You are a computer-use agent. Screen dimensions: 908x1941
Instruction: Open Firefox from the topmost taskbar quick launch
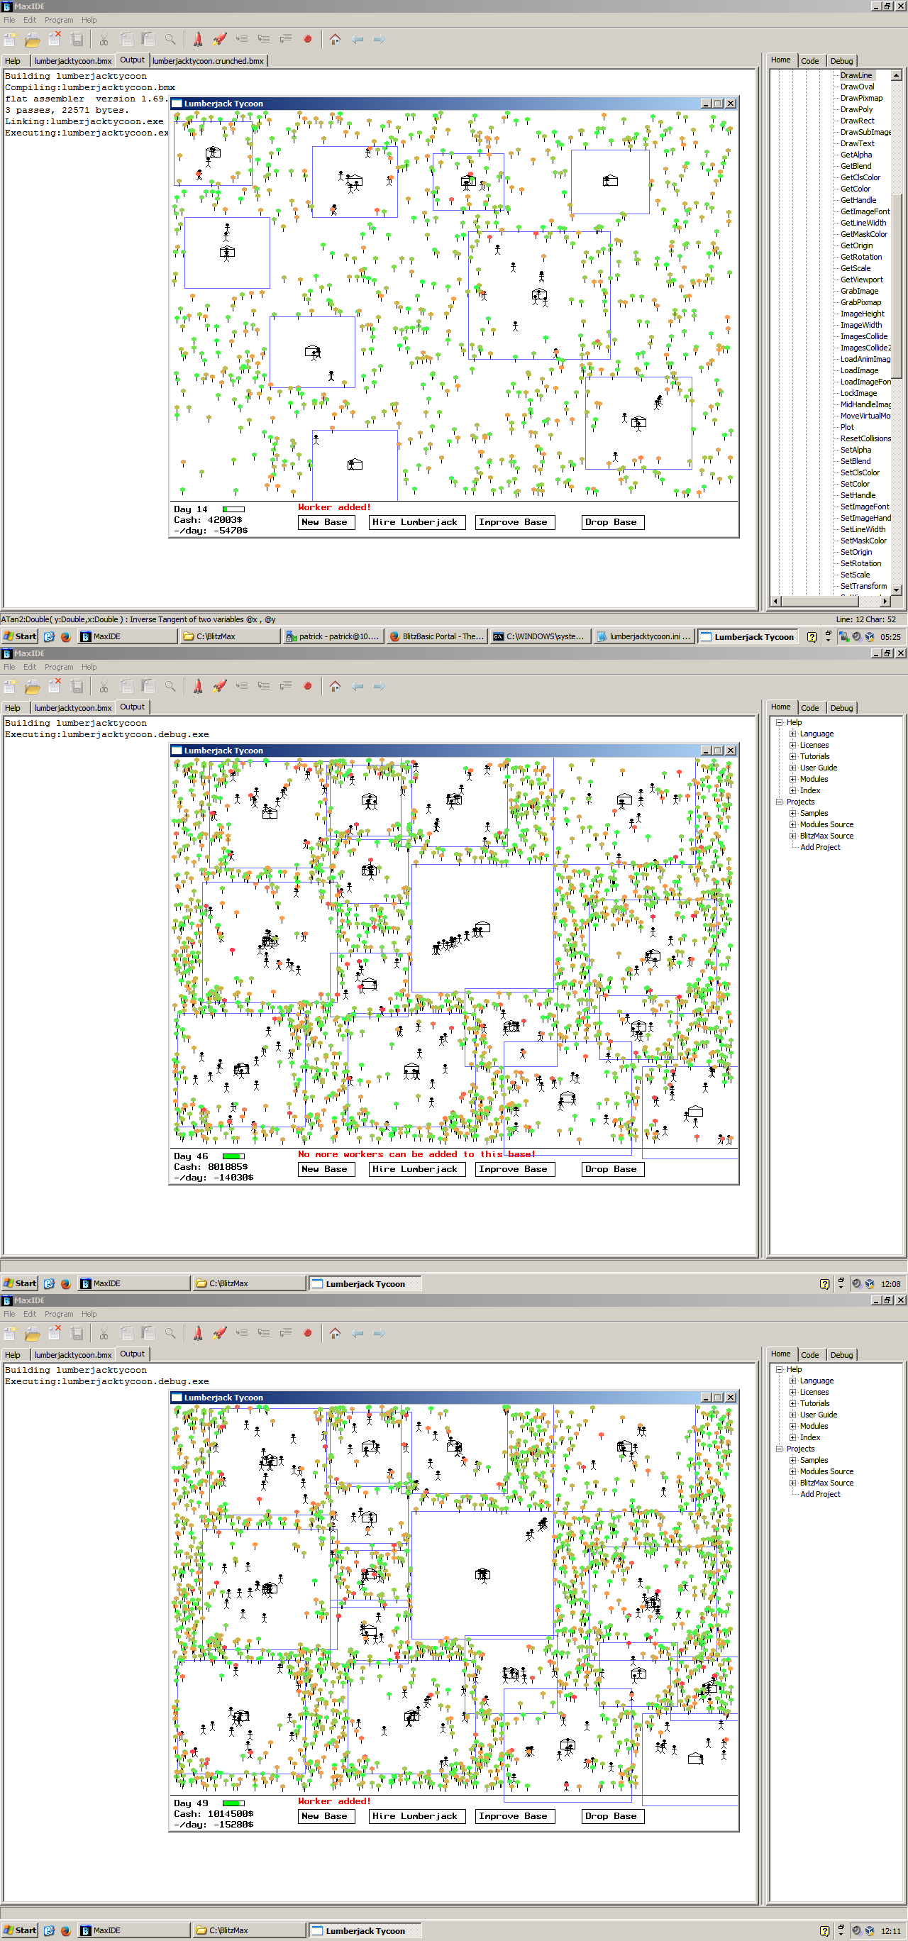65,636
